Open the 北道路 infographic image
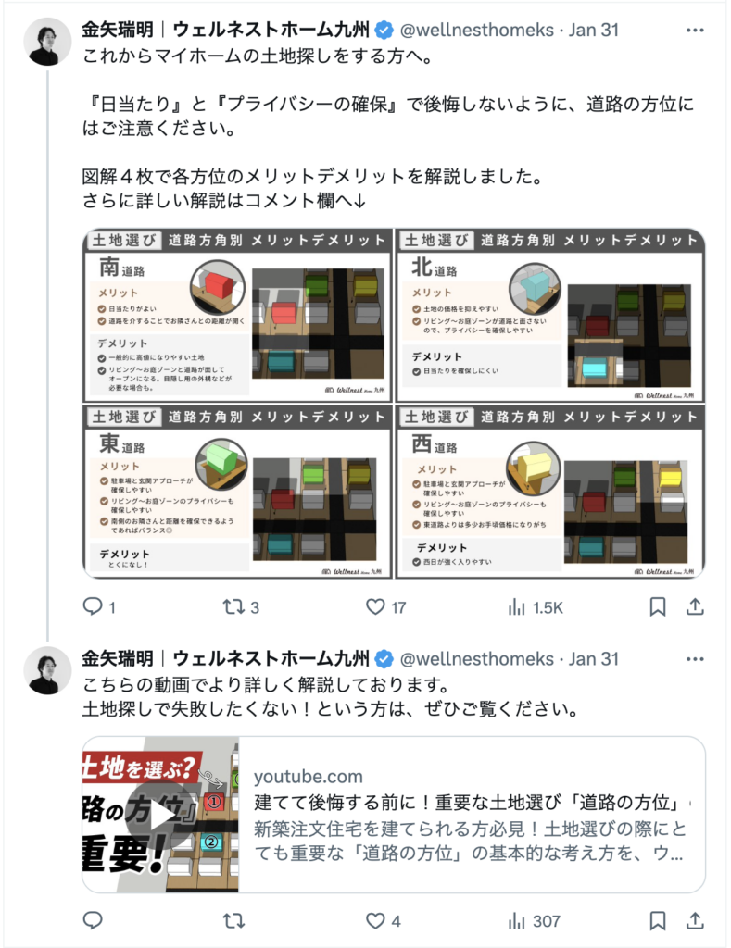Image resolution: width=731 pixels, height=948 pixels. click(550, 315)
